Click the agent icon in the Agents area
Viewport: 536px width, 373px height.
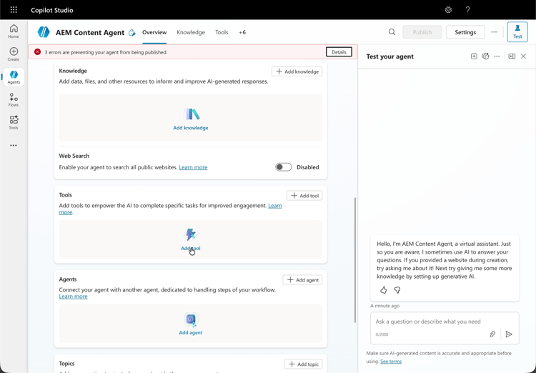[x=191, y=319]
